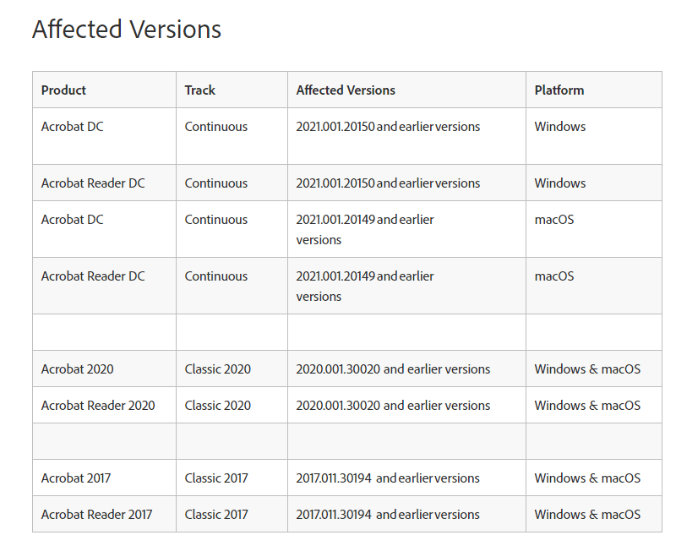Click the Track column header
676x546 pixels.
pos(200,90)
